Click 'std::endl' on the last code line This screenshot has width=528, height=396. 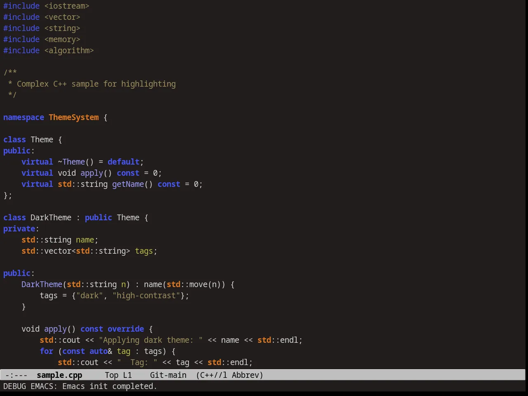coord(228,362)
